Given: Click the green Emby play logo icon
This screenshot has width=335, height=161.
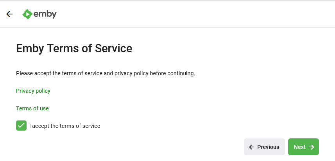Looking at the screenshot, I should point(27,14).
